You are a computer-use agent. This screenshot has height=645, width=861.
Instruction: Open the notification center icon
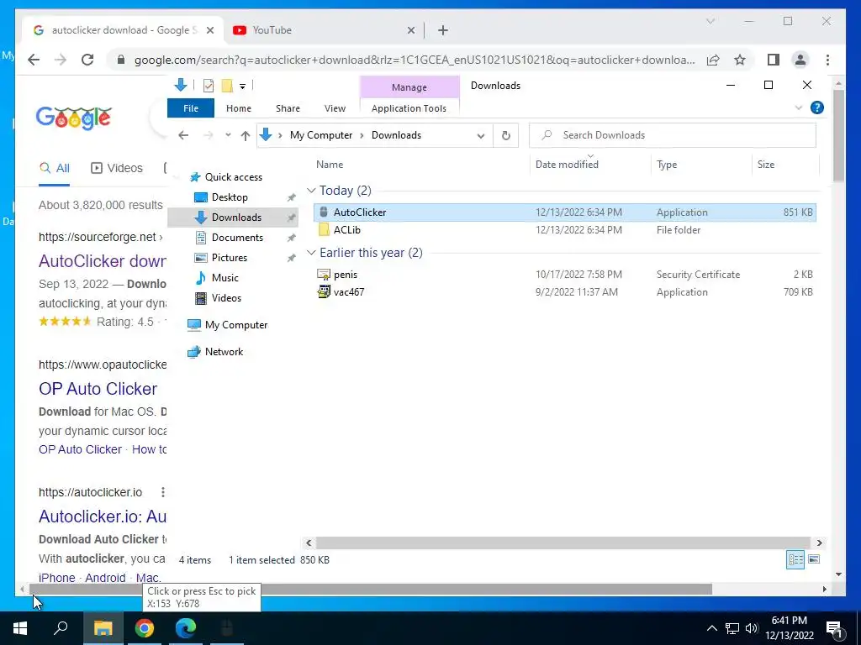click(835, 628)
